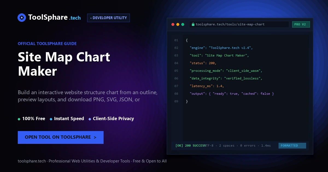The image size is (328, 172).
Task: Click the Official ToolSphare Guide label
Action: point(47,43)
